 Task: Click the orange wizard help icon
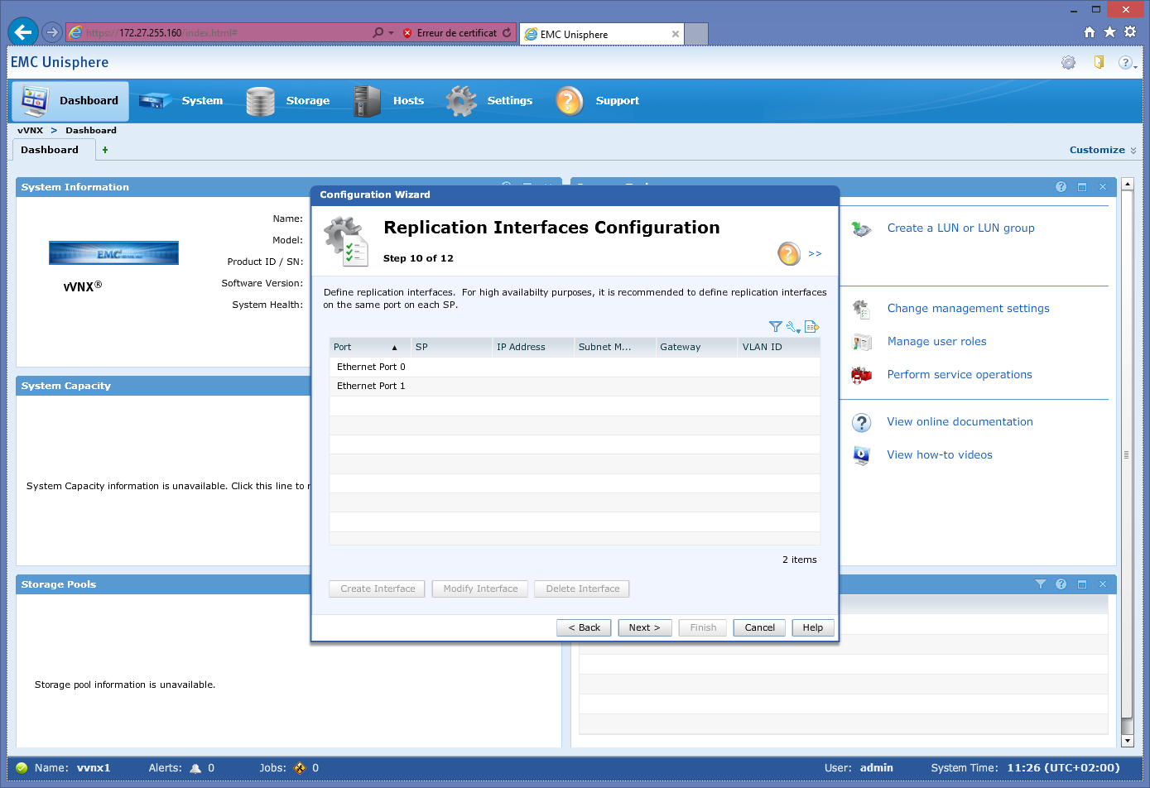click(x=789, y=253)
